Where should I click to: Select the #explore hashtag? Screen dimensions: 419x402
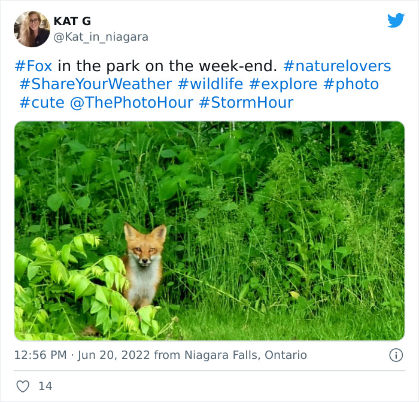click(283, 85)
